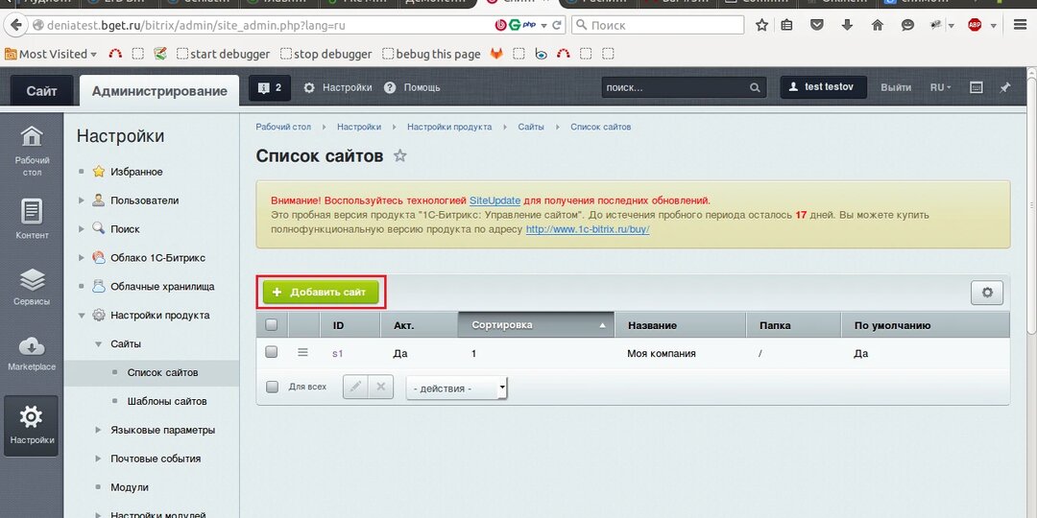
Task: Click the browser Поиск search field
Action: pyautogui.click(x=658, y=25)
